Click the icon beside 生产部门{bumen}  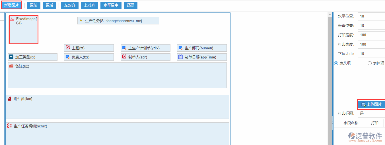(180, 48)
